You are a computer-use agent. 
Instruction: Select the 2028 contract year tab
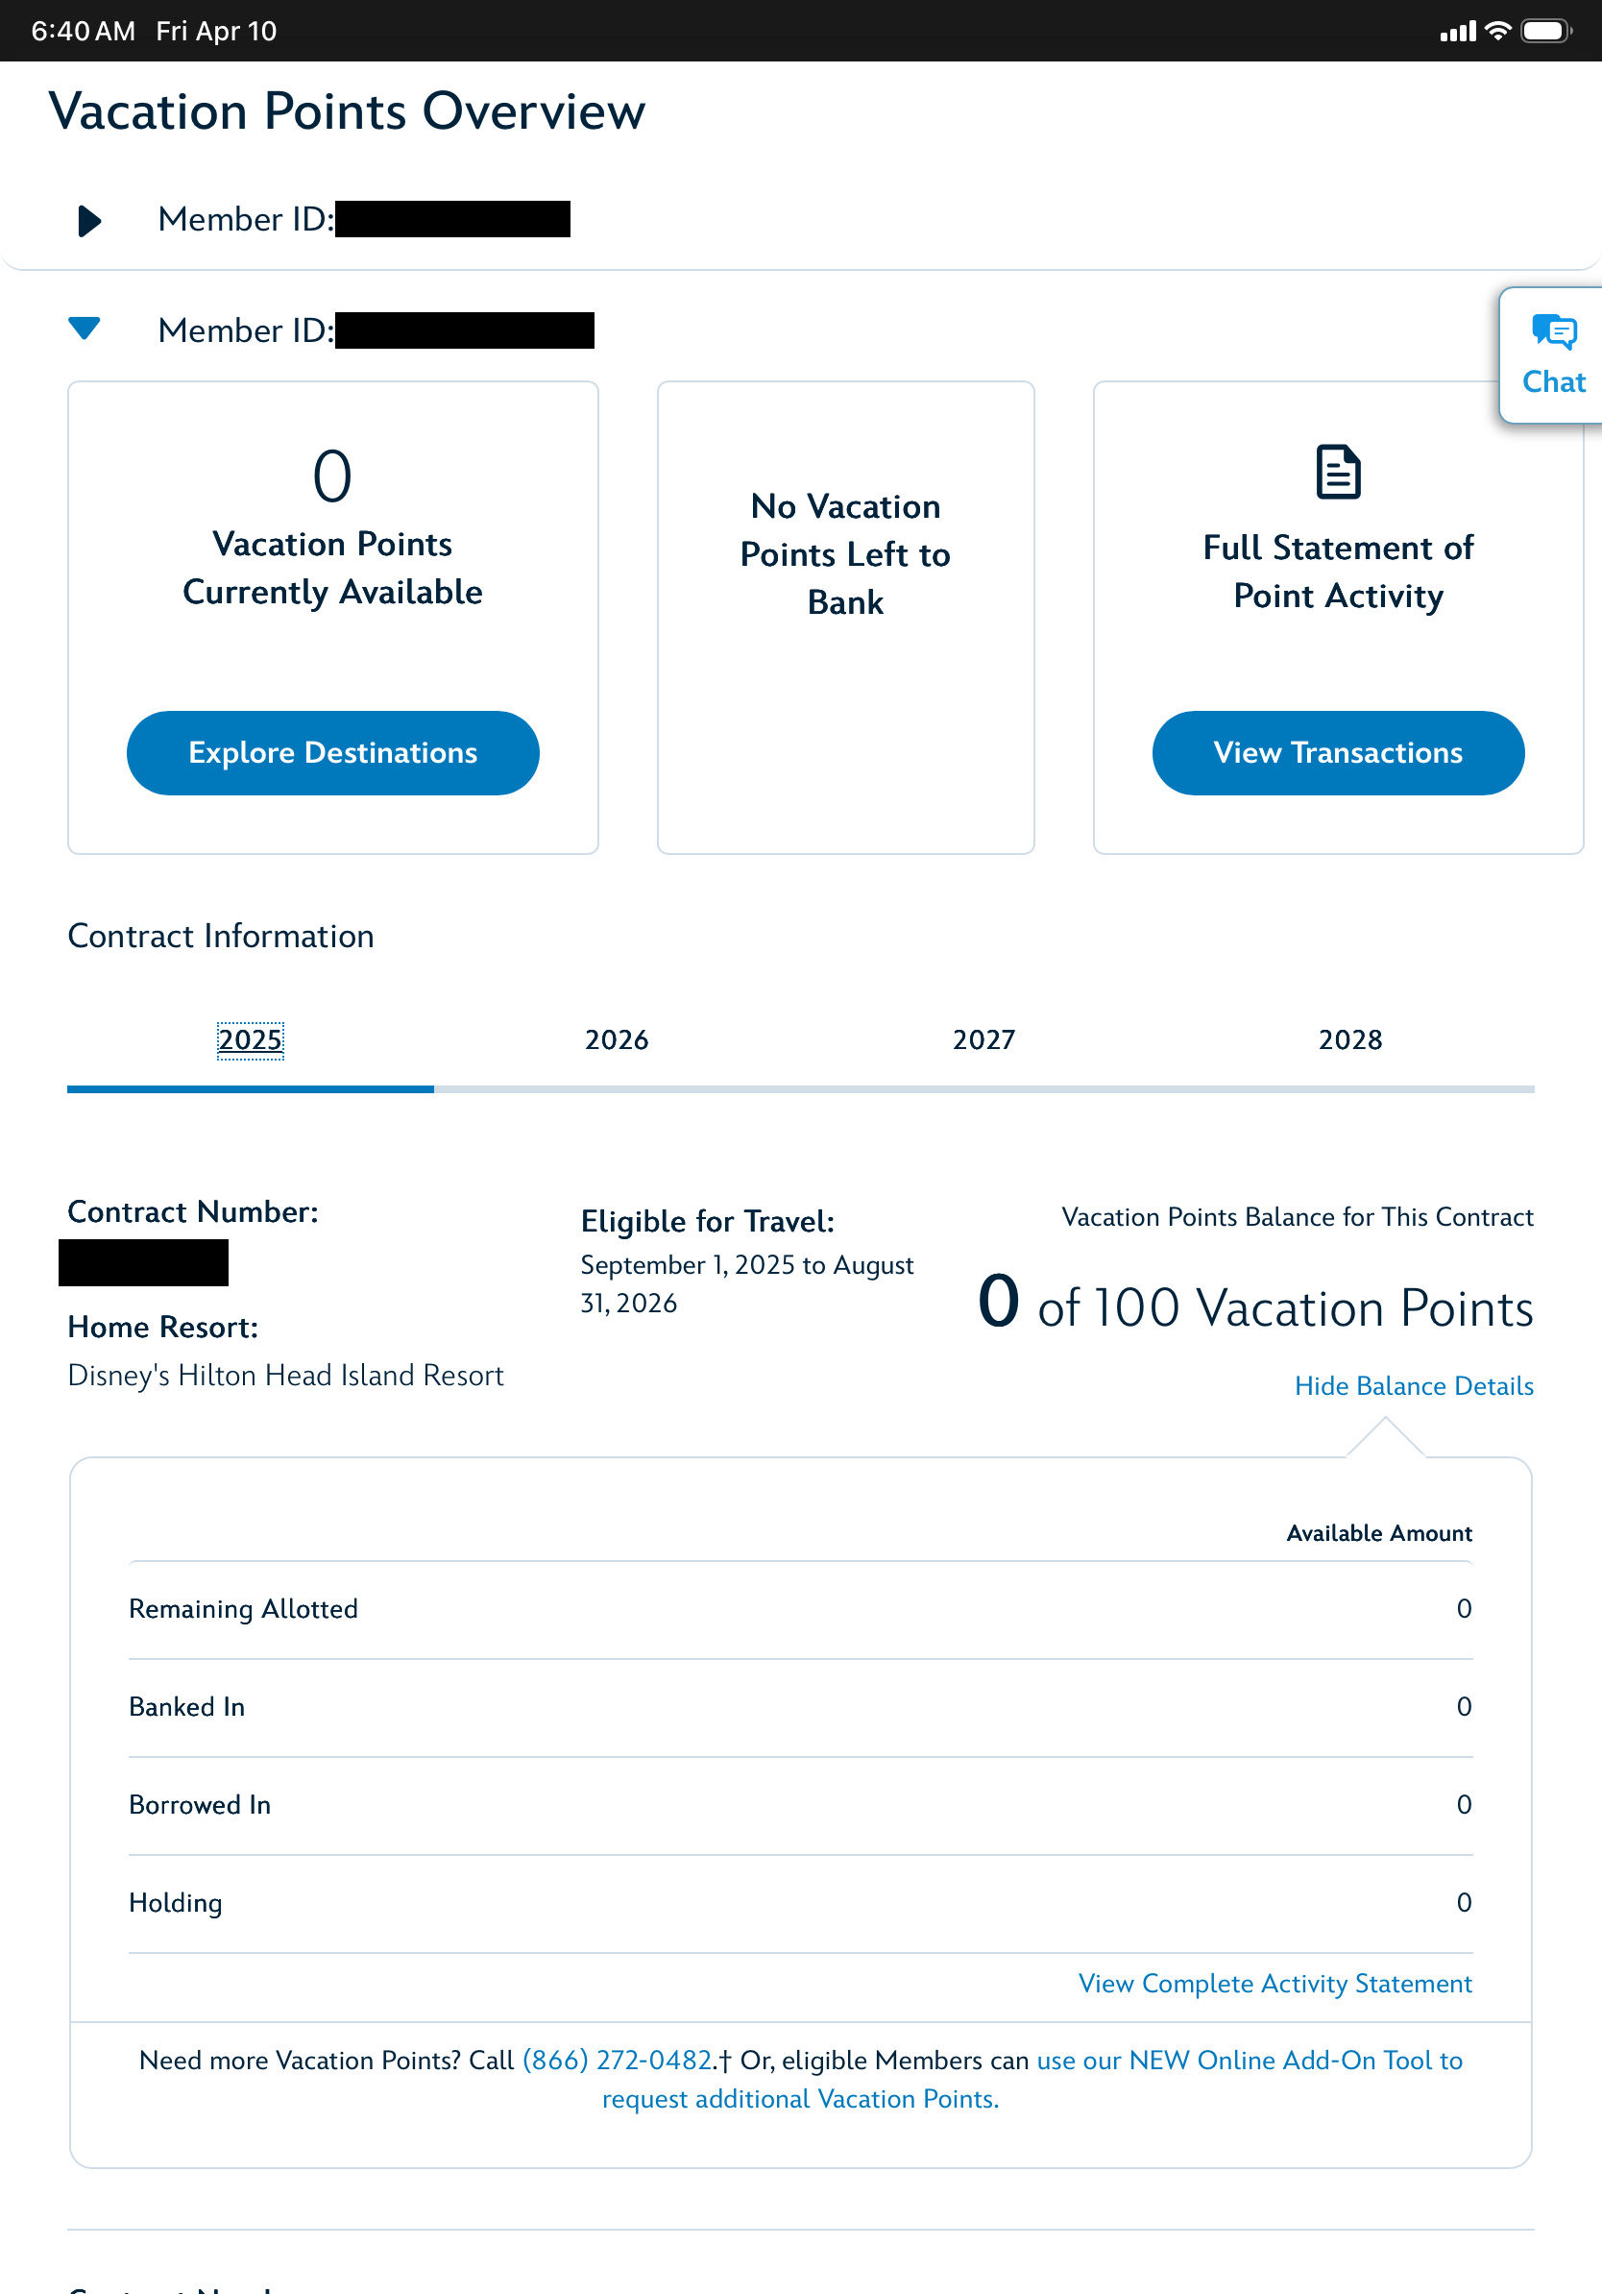(1350, 1040)
